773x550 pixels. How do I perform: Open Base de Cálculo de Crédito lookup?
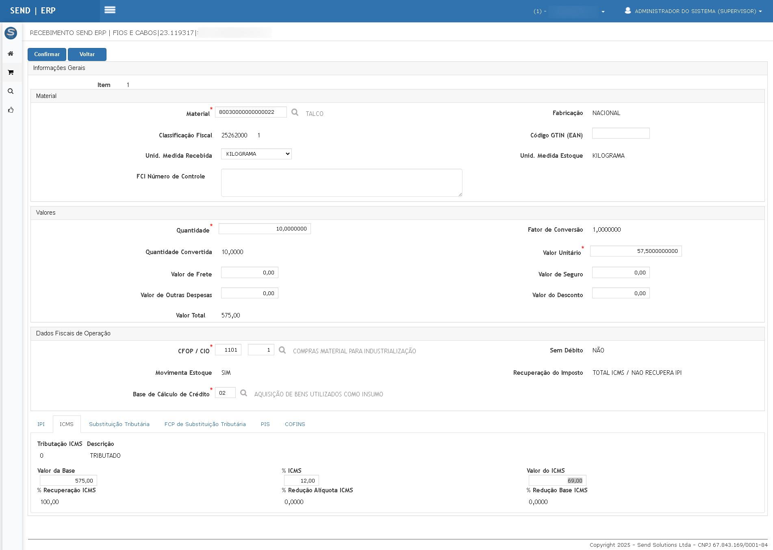coord(243,393)
